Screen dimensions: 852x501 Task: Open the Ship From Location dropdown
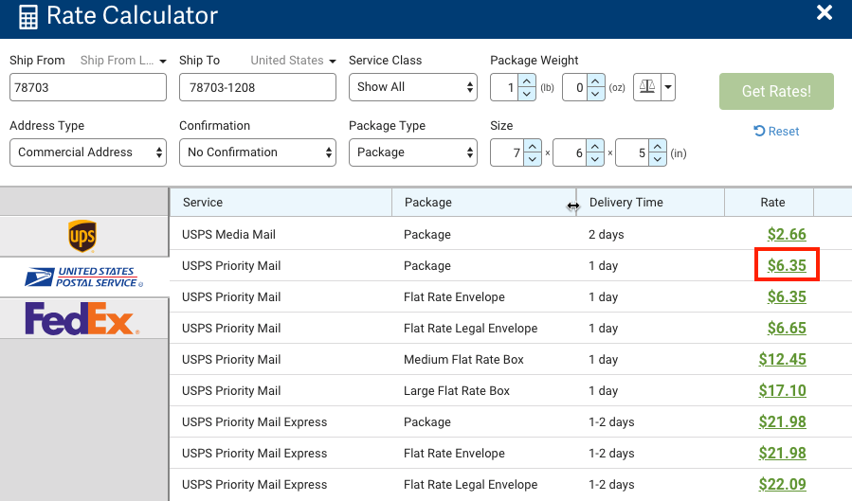tap(123, 61)
